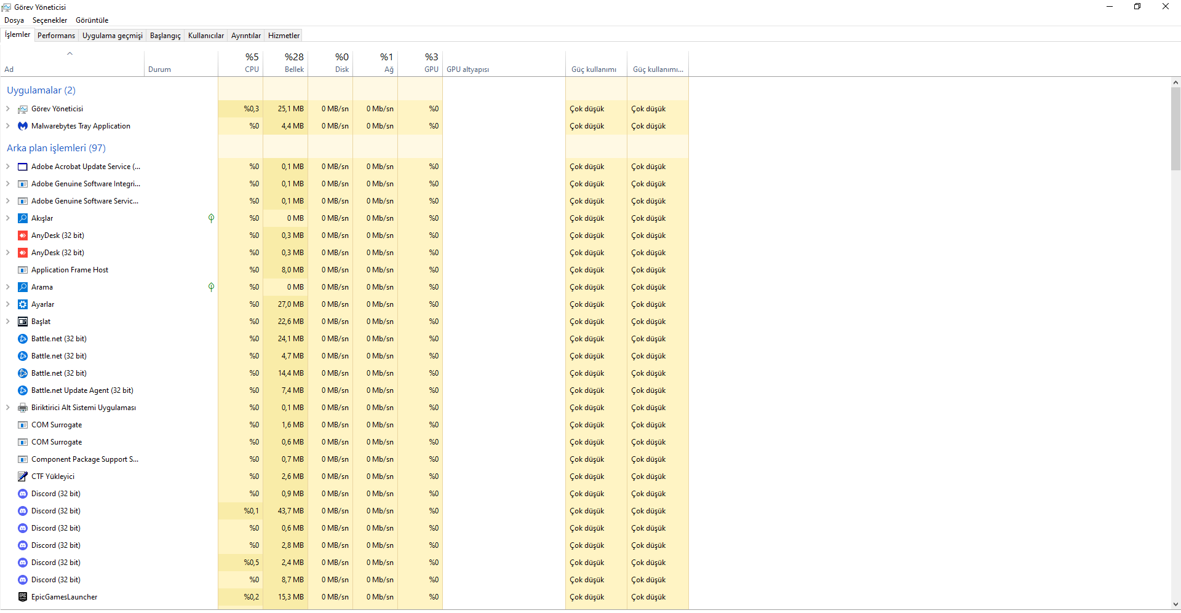This screenshot has height=613, width=1181.
Task: Click the Arama magnifier icon
Action: (x=23, y=287)
